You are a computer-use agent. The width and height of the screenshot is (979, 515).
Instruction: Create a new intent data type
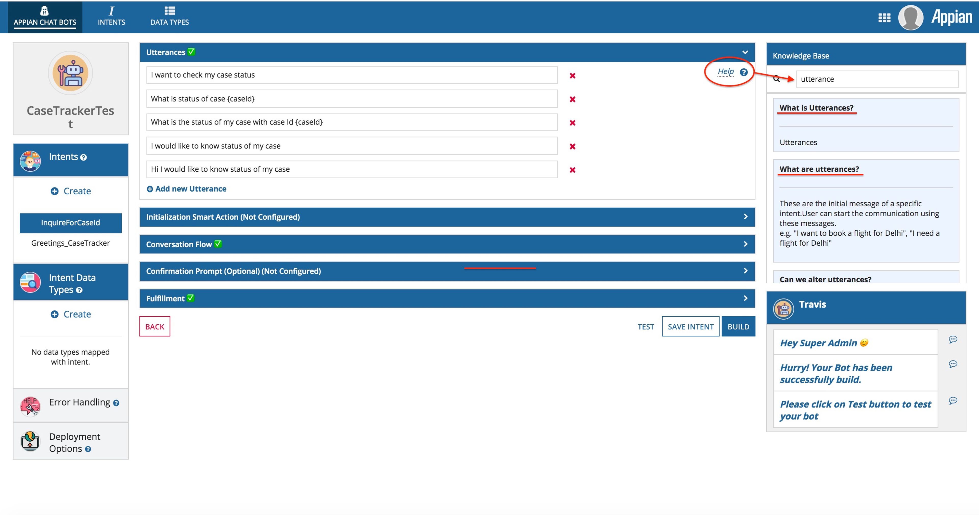coord(71,314)
